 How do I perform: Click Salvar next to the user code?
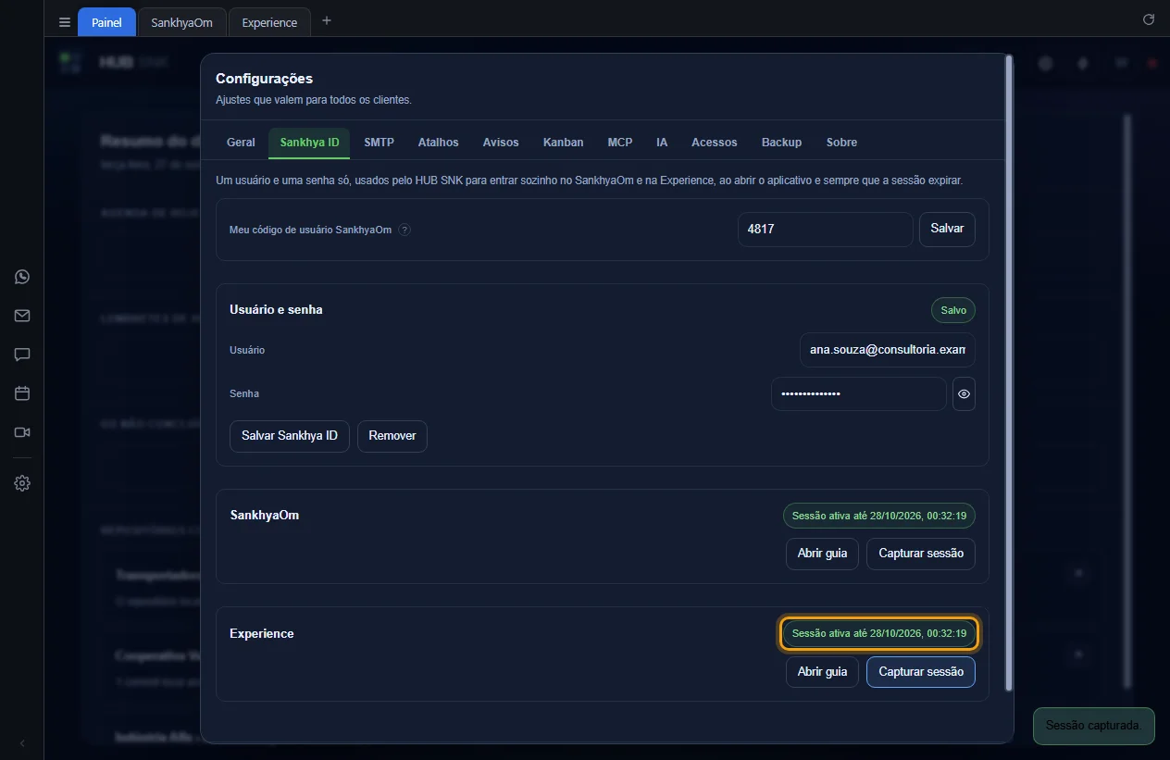pyautogui.click(x=947, y=229)
